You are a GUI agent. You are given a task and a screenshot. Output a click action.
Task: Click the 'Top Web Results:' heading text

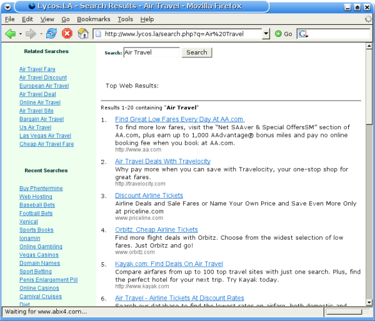[132, 86]
